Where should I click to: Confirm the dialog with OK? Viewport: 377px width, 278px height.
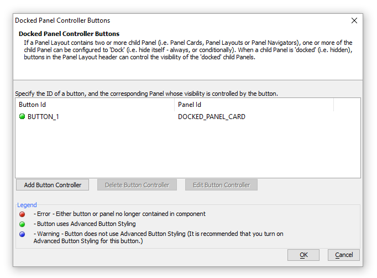303,255
